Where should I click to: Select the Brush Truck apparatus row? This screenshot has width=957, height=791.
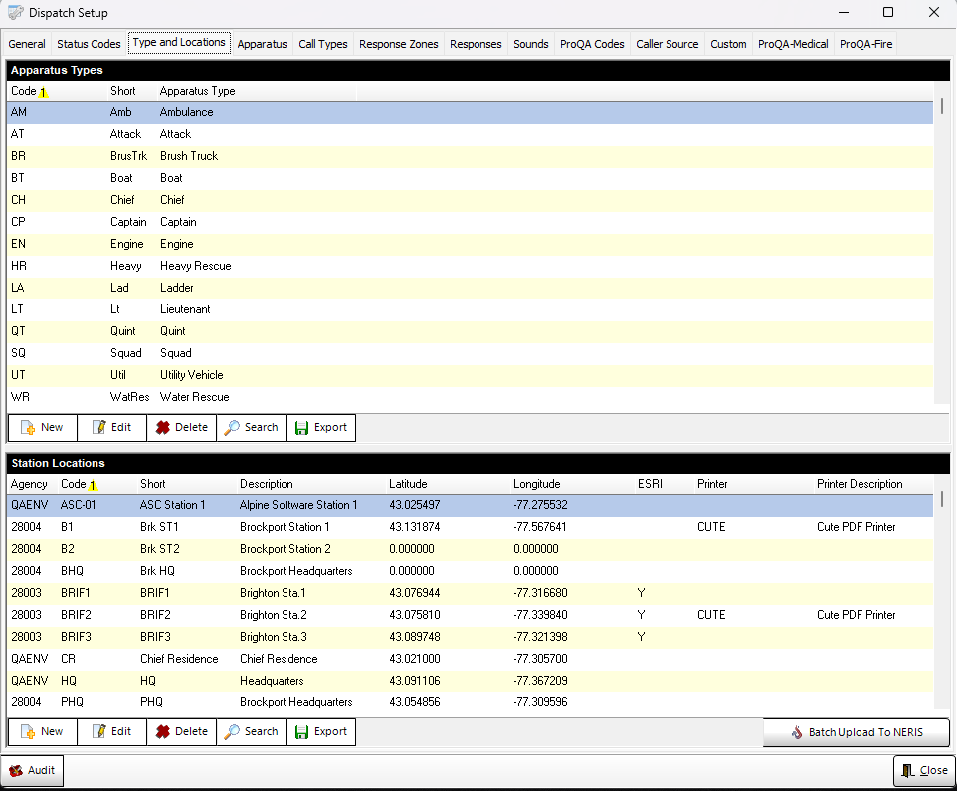point(199,156)
